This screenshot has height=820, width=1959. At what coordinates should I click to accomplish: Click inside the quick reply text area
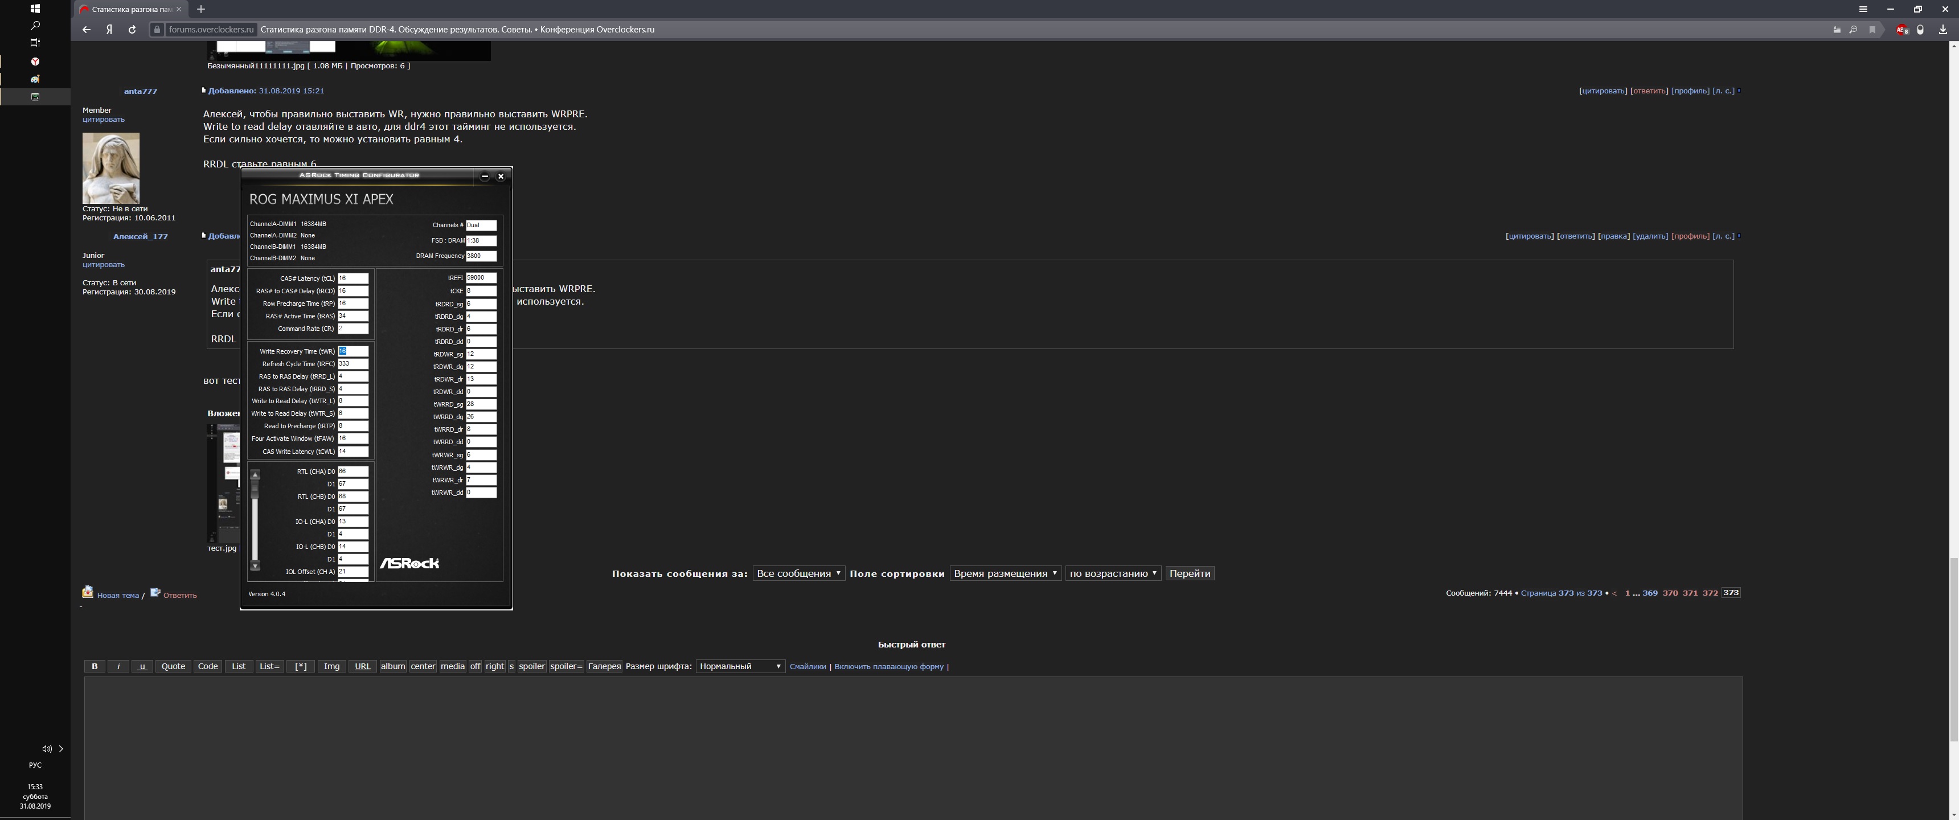912,745
